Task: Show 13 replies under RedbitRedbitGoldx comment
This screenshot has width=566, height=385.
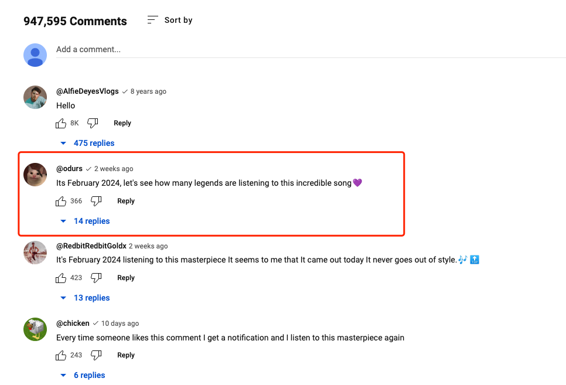Action: tap(86, 298)
